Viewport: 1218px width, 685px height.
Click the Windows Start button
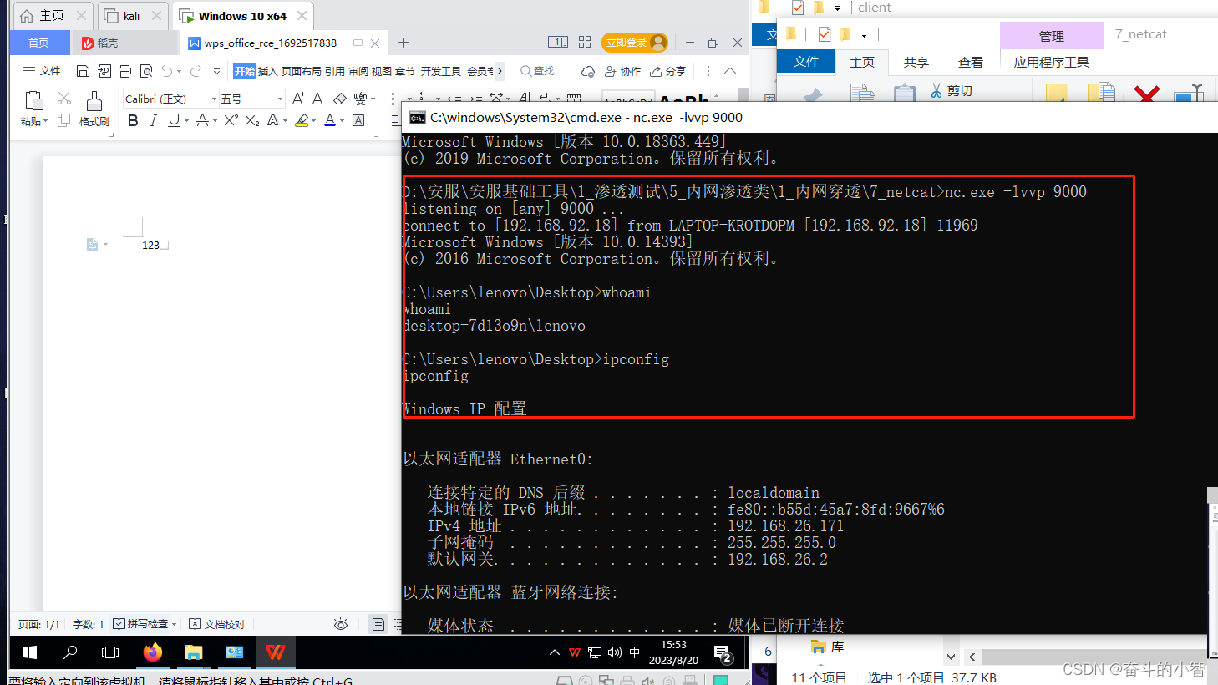click(x=30, y=652)
